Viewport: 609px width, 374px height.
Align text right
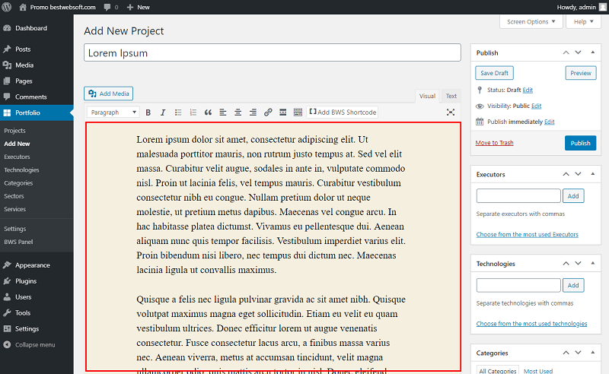click(253, 112)
